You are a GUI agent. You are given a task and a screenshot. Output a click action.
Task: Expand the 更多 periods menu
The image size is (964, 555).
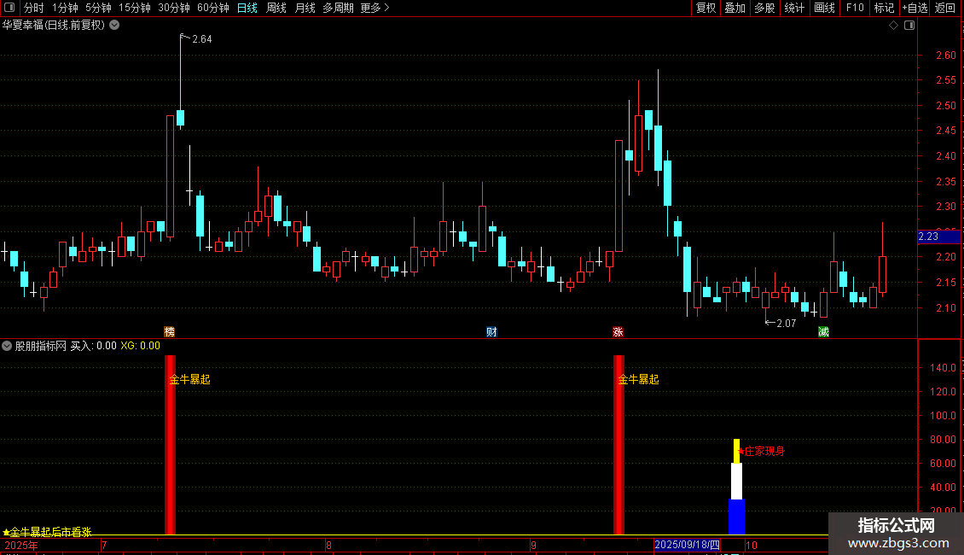tap(375, 8)
